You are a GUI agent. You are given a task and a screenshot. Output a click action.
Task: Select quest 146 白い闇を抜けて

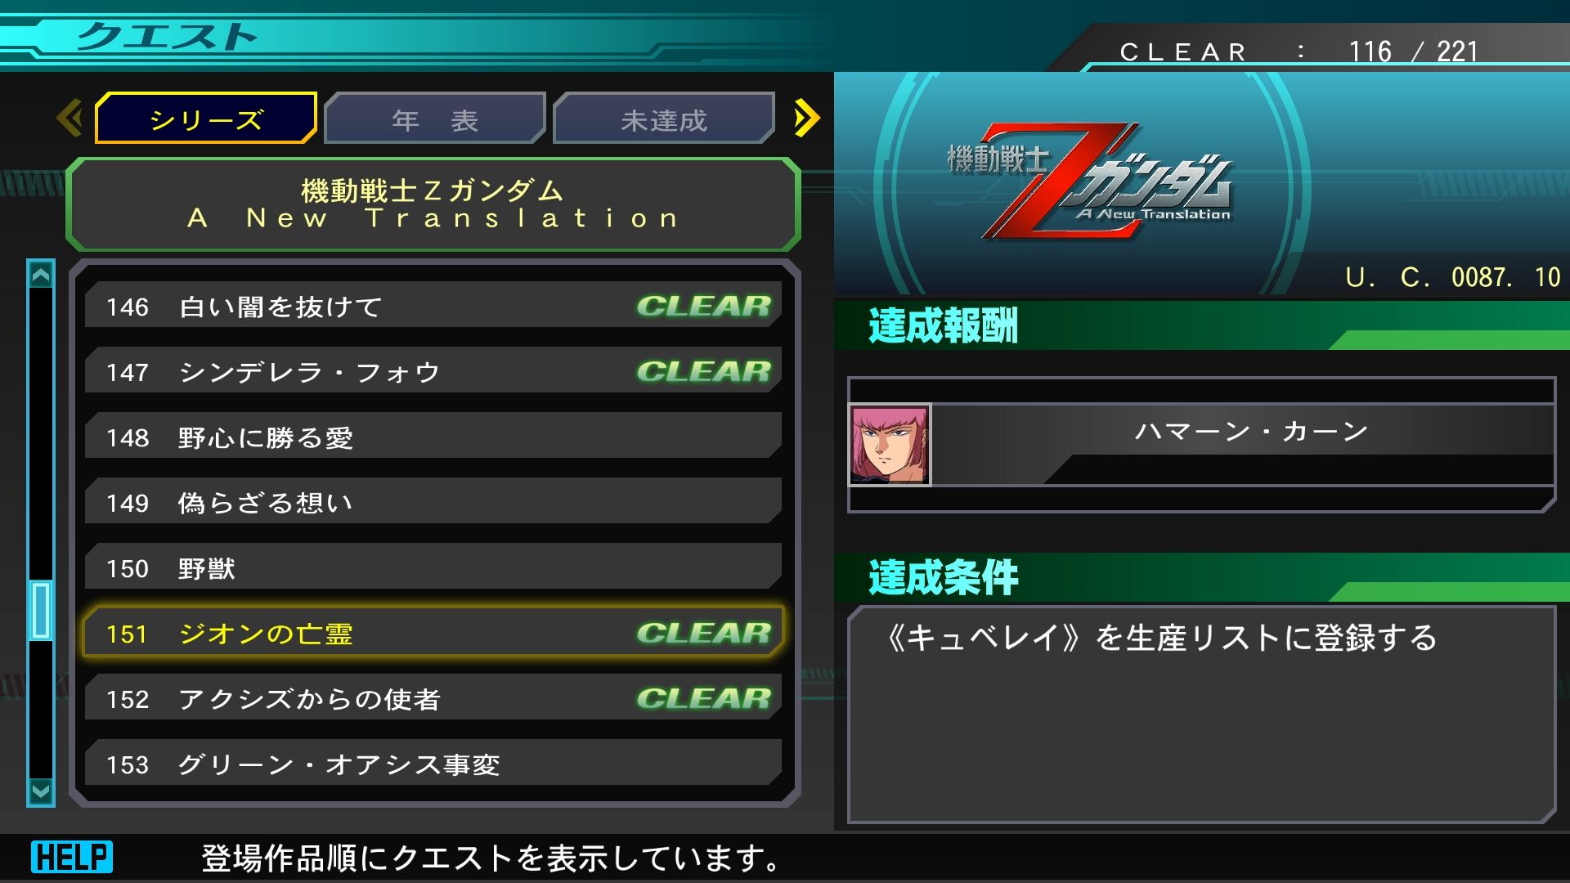(x=433, y=305)
